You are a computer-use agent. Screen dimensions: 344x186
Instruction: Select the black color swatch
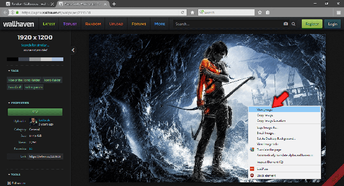pos(12,59)
